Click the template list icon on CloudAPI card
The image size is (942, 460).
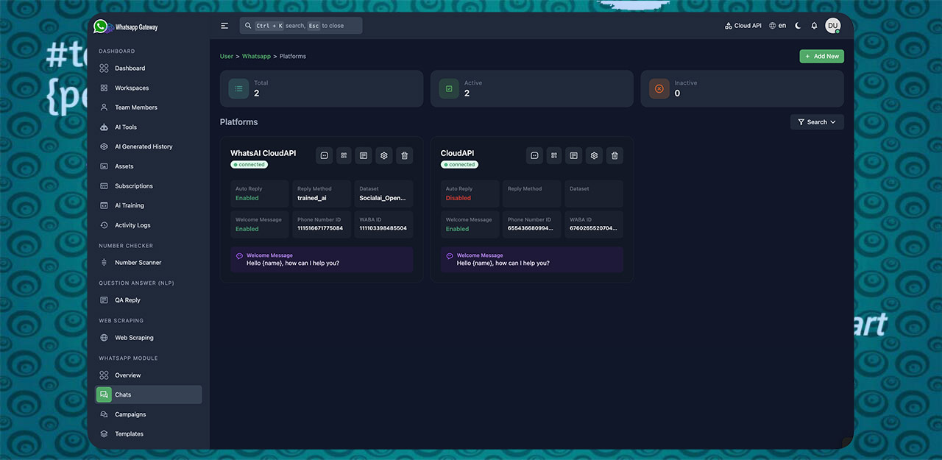click(574, 155)
